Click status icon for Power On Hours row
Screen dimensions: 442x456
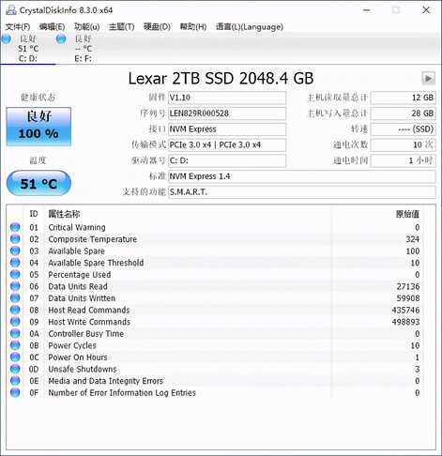point(15,357)
